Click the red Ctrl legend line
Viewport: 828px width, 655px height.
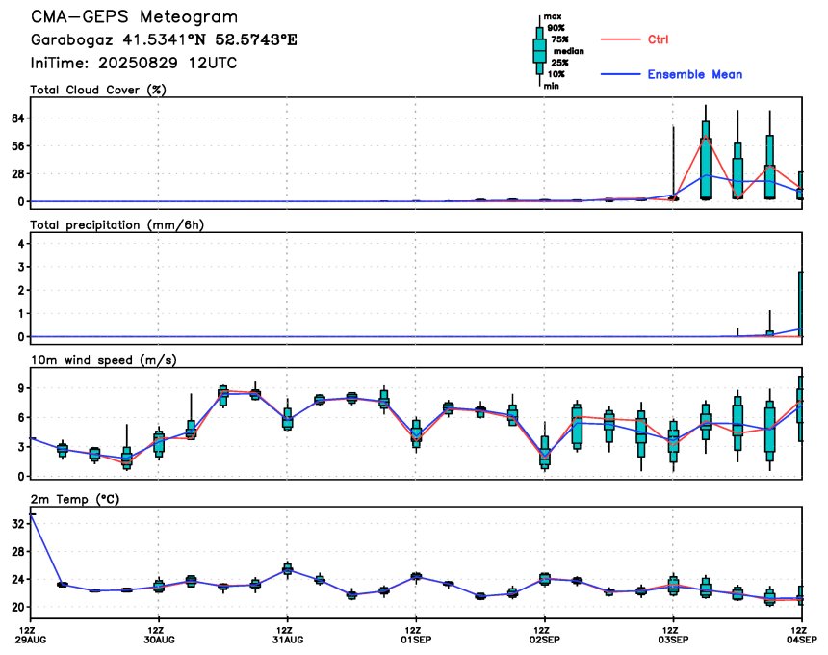click(x=620, y=39)
